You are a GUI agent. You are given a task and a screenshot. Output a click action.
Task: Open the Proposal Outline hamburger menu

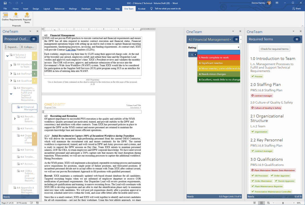click(34, 39)
